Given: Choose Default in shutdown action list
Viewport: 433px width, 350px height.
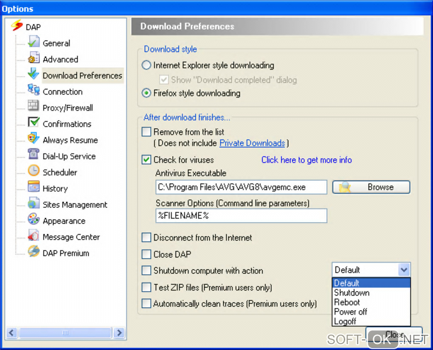Looking at the screenshot, I should point(371,283).
